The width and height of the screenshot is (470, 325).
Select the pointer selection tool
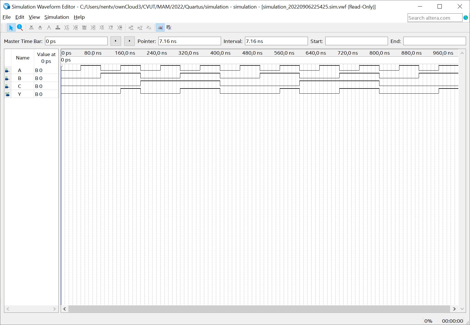pos(11,28)
